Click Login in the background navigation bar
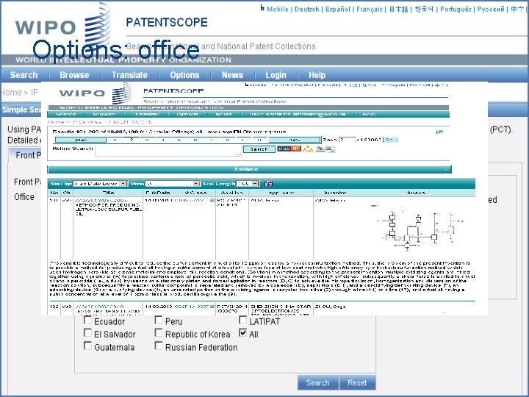The image size is (529, 397). [276, 75]
